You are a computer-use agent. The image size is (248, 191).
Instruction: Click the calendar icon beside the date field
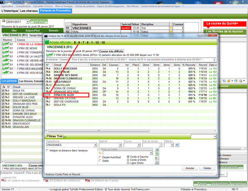click(x=3, y=21)
